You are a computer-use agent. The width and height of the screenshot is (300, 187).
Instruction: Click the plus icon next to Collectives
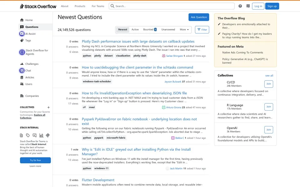48,108
